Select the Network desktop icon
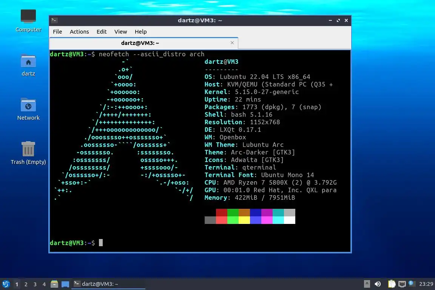This screenshot has height=290, width=435. 28,109
